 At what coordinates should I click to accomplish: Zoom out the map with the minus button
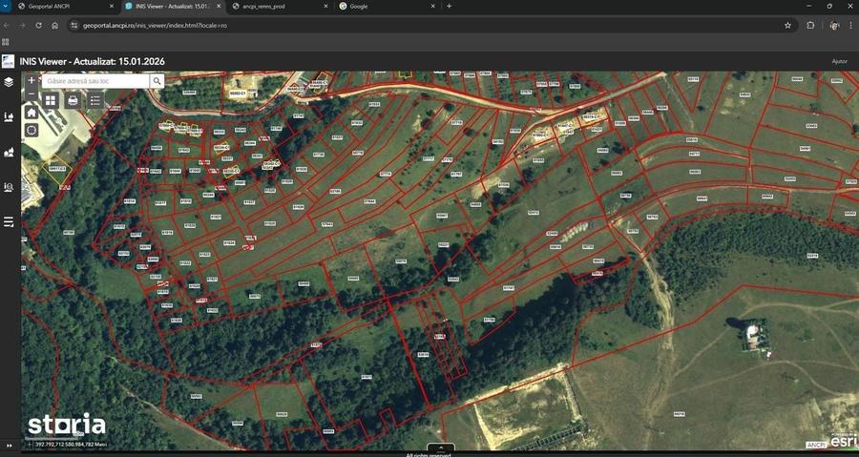click(31, 93)
